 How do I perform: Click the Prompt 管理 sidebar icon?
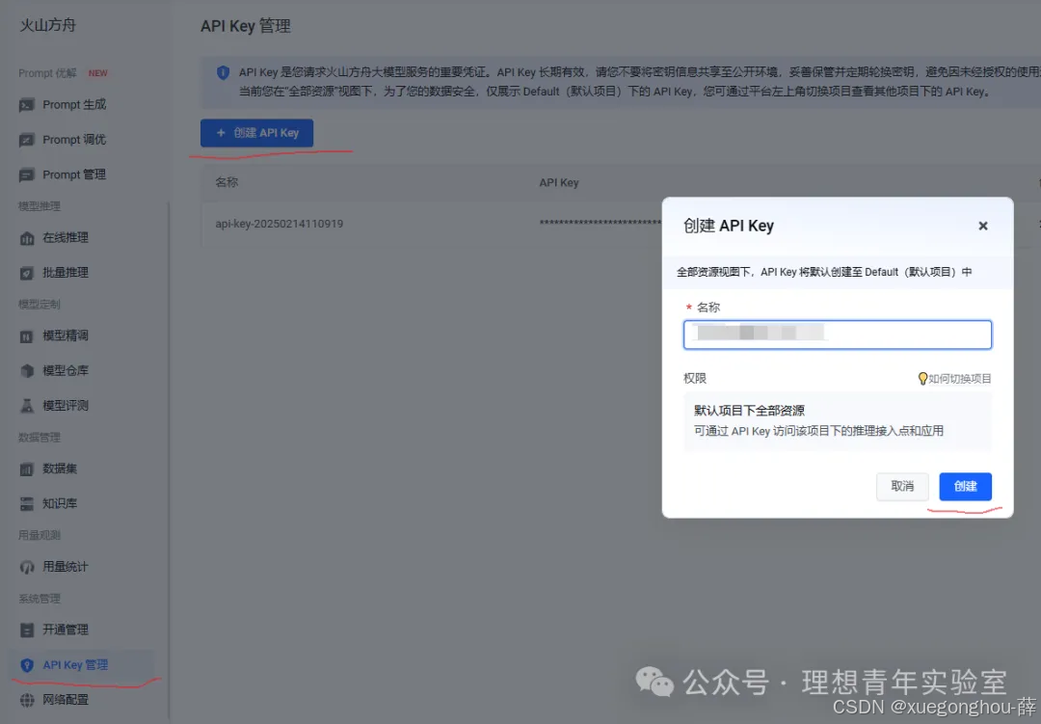27,175
